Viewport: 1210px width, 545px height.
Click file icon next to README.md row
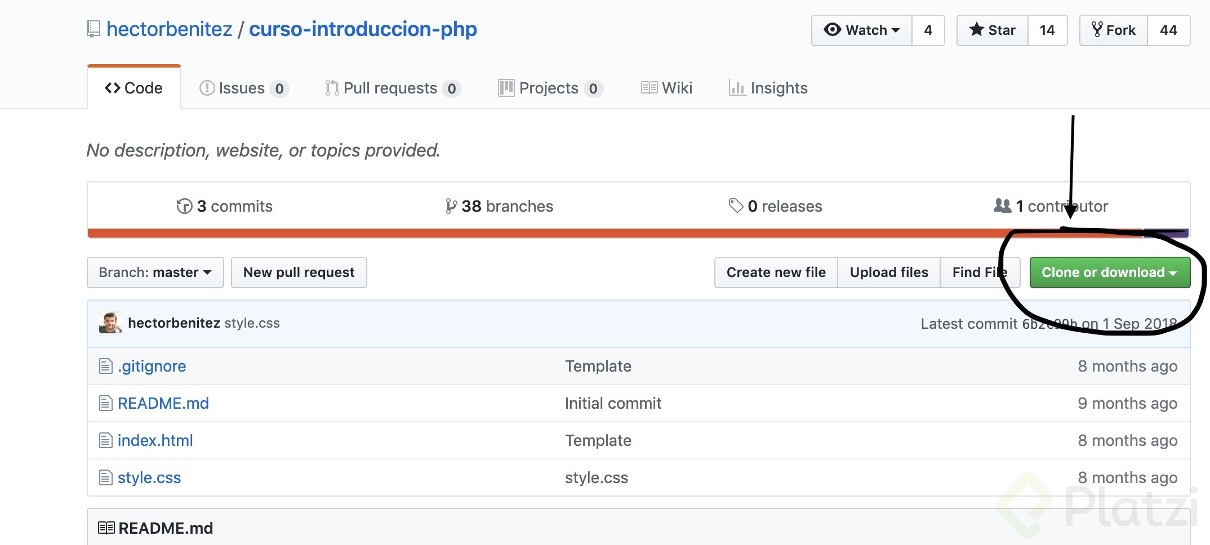coord(106,403)
